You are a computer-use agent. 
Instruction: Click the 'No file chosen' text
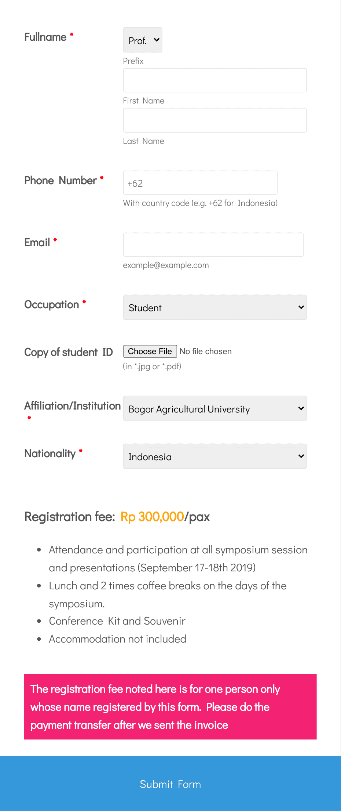(206, 352)
